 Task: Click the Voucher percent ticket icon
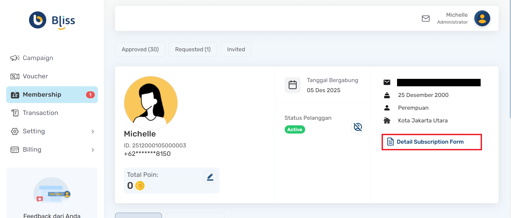pyautogui.click(x=15, y=76)
